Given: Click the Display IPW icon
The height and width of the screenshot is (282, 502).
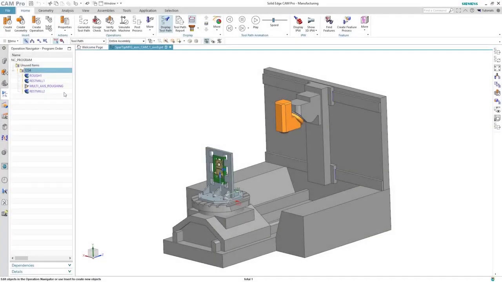Looking at the screenshot, I should (x=298, y=24).
